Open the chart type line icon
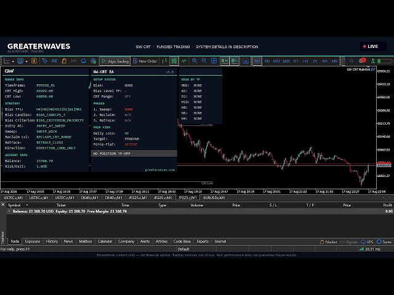This screenshot has height=295, width=394. click(7, 61)
